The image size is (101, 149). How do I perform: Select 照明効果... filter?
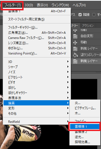[x=85, y=142]
